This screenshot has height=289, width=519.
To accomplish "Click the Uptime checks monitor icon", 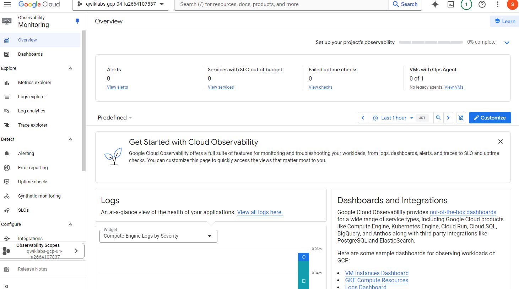I will tap(7, 182).
